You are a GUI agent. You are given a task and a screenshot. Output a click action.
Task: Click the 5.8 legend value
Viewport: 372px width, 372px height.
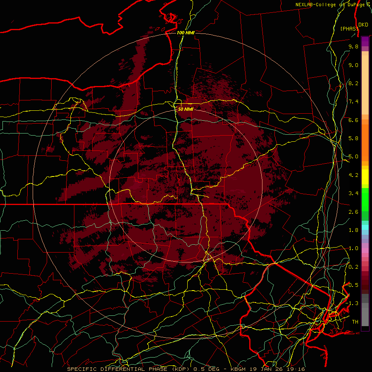point(353,138)
